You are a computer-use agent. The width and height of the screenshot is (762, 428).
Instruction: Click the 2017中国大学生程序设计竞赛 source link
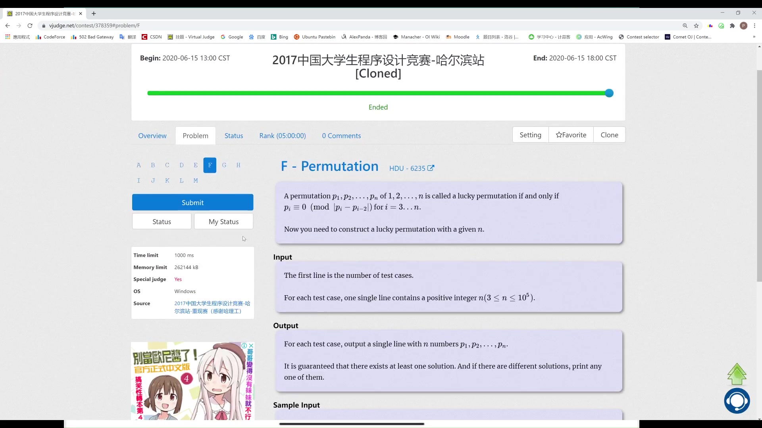pyautogui.click(x=212, y=307)
